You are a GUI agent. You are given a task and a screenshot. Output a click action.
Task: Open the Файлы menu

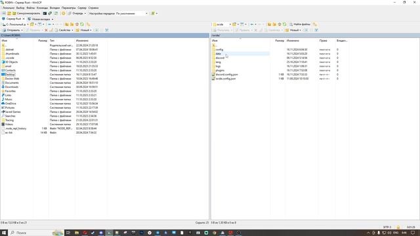pos(30,8)
